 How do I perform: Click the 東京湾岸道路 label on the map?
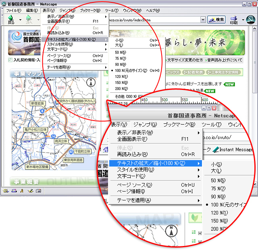click(x=73, y=160)
